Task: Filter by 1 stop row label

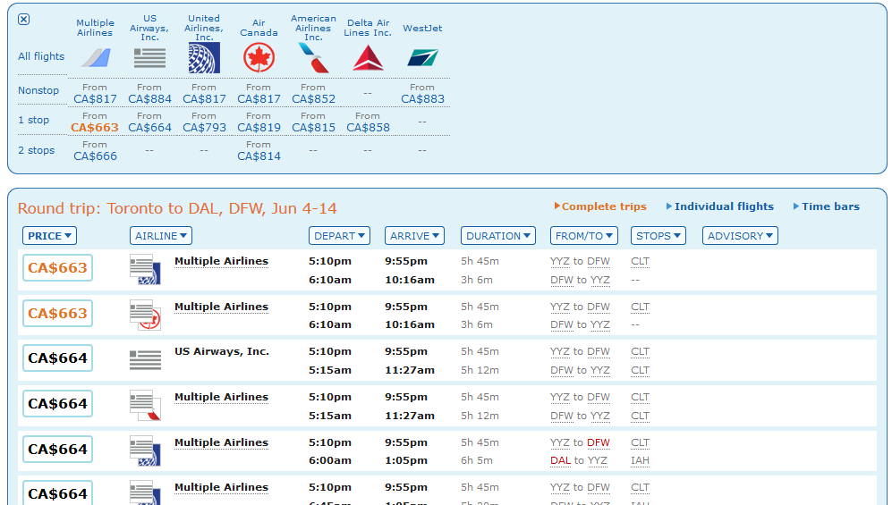Action: pyautogui.click(x=34, y=120)
